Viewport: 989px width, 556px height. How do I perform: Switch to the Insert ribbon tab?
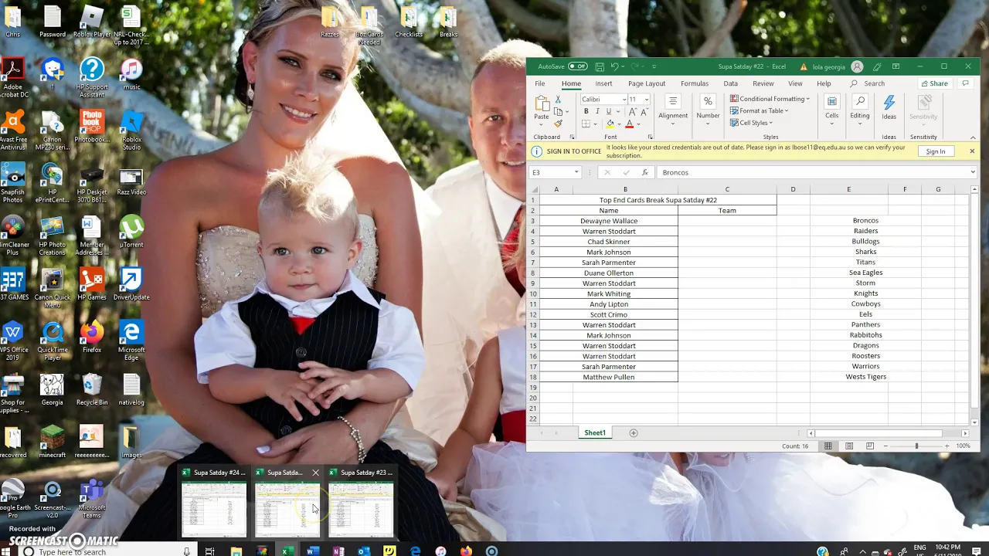603,83
